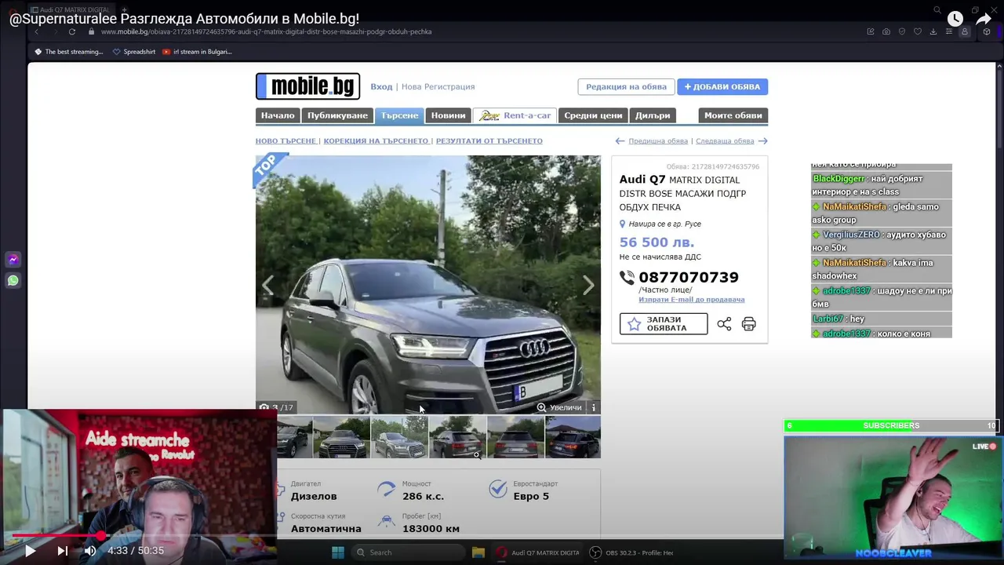Select the fifth thumbnail, straight rear view

coord(515,437)
